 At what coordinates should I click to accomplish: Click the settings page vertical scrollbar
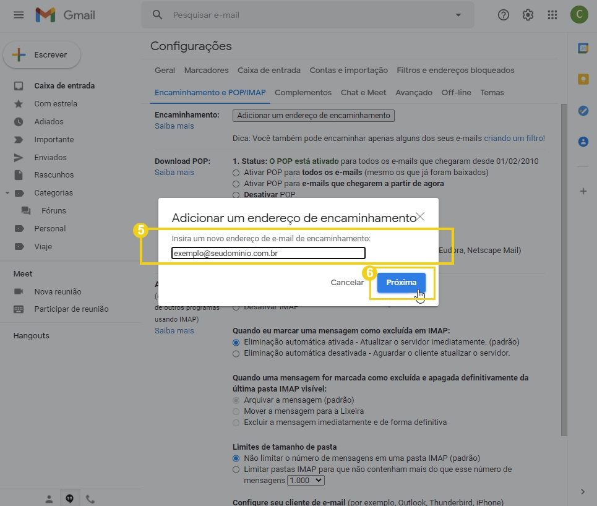point(563,266)
